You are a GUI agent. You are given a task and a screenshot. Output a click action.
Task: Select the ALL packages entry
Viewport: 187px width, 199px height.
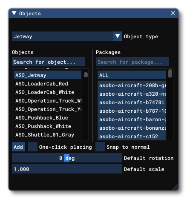click(x=132, y=75)
